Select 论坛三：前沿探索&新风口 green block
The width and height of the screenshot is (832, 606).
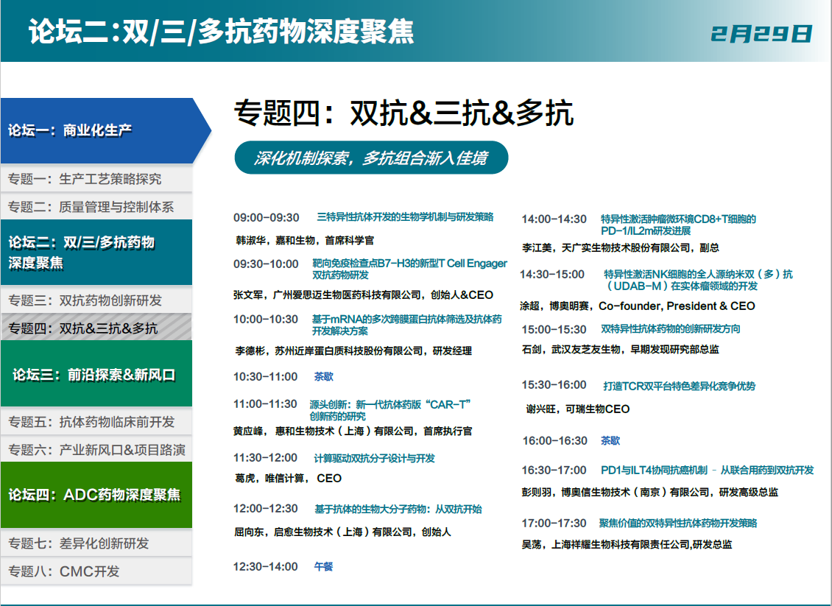[96, 375]
